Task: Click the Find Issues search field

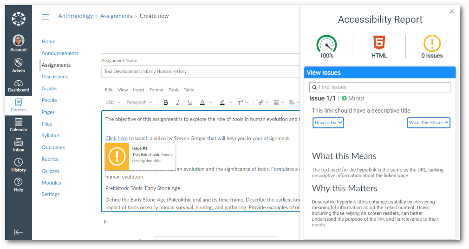Action: [380, 87]
